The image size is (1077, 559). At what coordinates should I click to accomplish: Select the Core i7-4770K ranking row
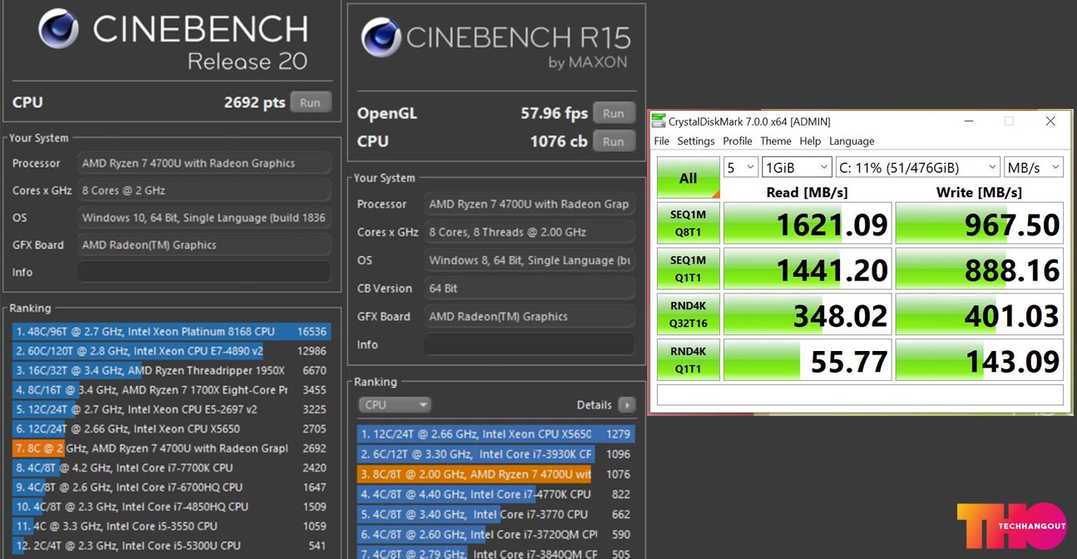point(497,494)
